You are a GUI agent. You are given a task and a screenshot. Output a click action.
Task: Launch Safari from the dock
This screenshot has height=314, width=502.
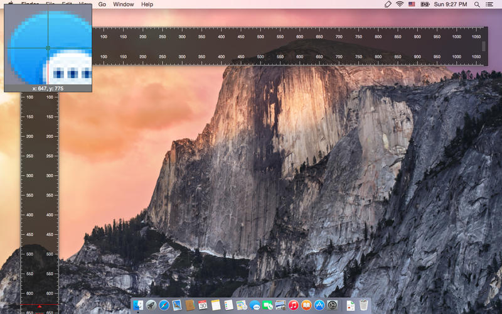pyautogui.click(x=164, y=305)
